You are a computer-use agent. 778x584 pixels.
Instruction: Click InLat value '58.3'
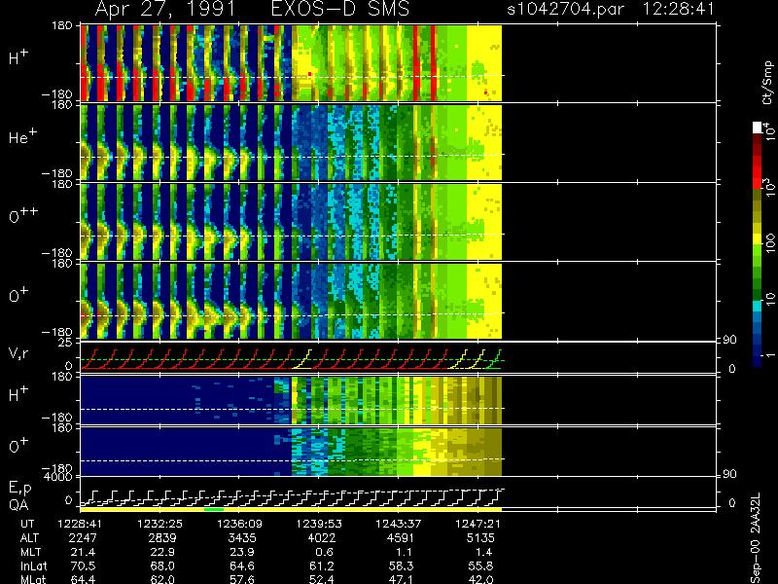(x=402, y=566)
